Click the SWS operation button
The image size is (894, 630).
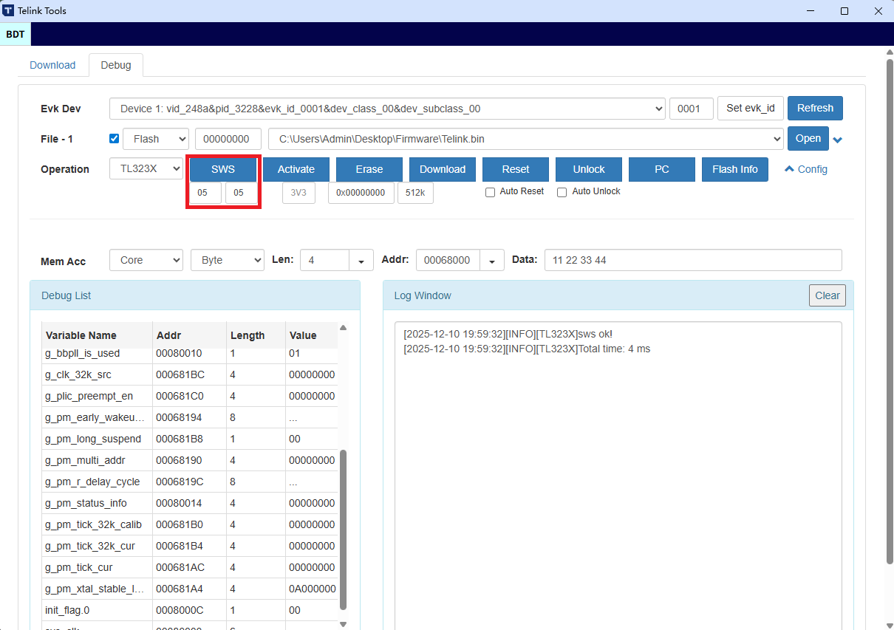pyautogui.click(x=222, y=169)
